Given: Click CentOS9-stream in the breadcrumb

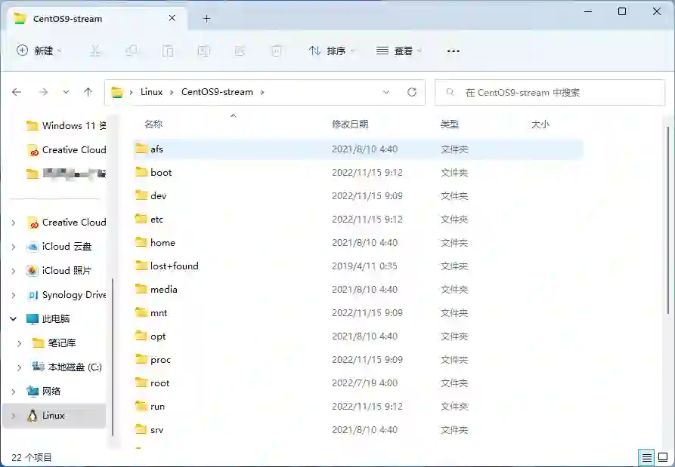Looking at the screenshot, I should pyautogui.click(x=217, y=92).
